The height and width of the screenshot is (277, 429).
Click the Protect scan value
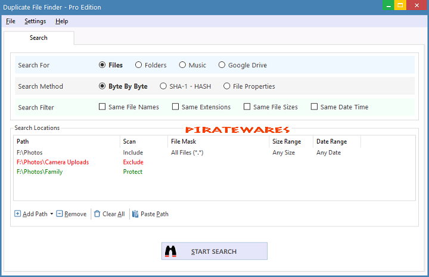(133, 172)
